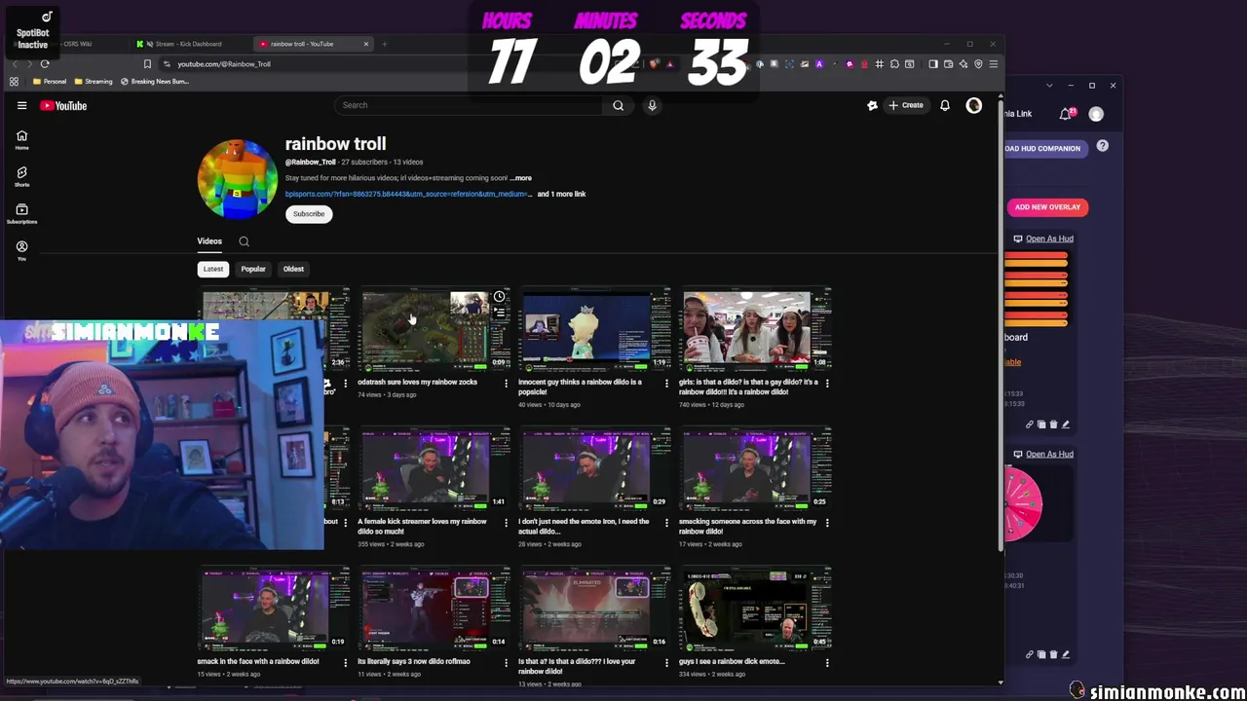This screenshot has width=1247, height=701.
Task: Open the YouTube hamburger guide menu
Action: 21,105
